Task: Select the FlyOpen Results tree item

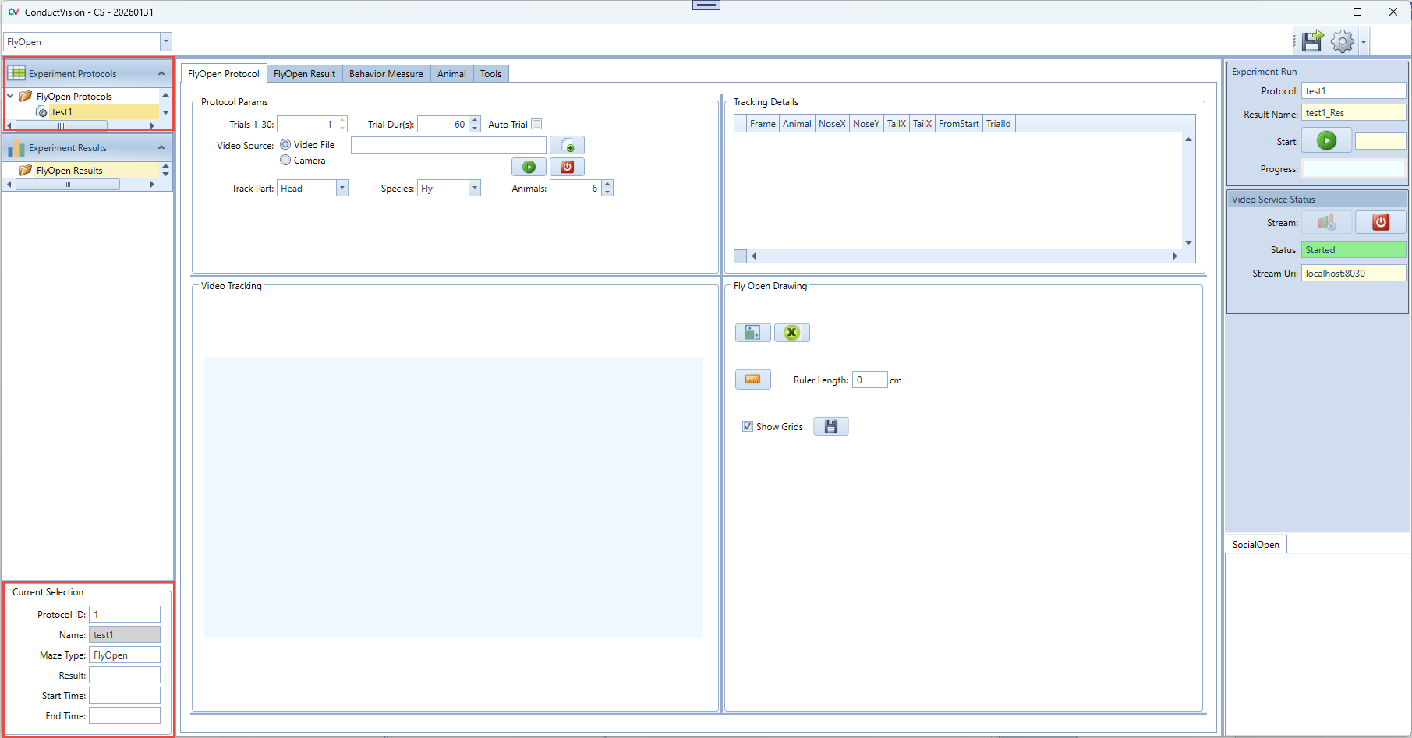Action: pyautogui.click(x=69, y=171)
